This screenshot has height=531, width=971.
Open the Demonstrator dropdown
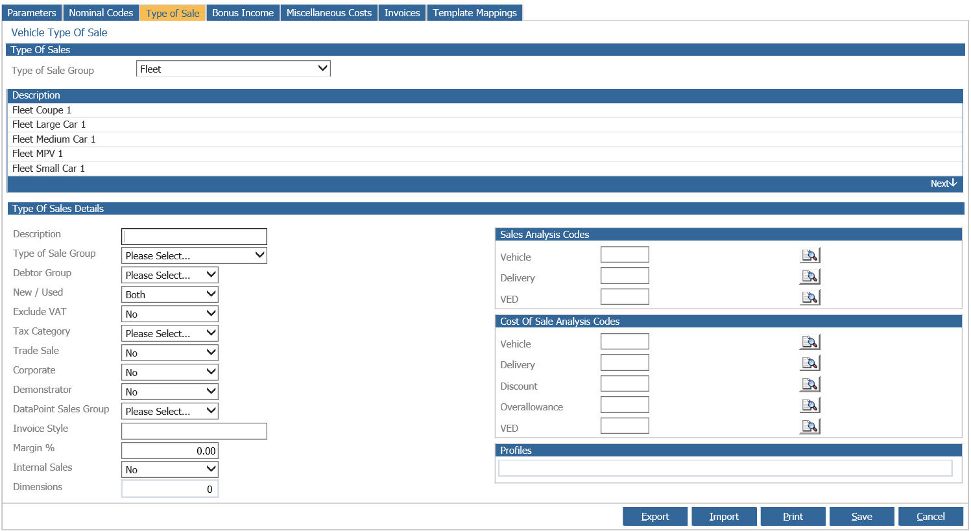coord(170,392)
